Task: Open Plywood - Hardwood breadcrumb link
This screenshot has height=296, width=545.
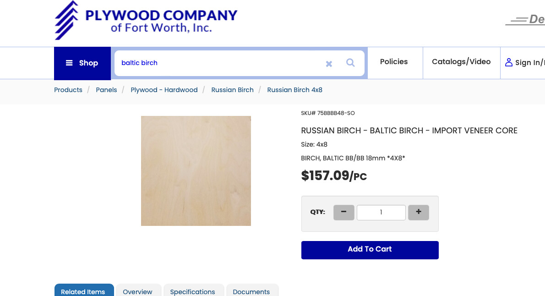Action: coord(164,90)
